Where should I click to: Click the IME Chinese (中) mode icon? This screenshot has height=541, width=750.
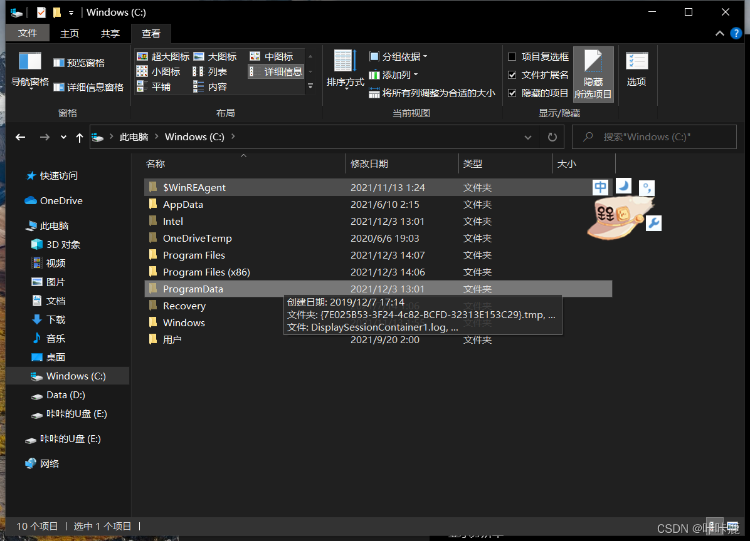(x=600, y=187)
